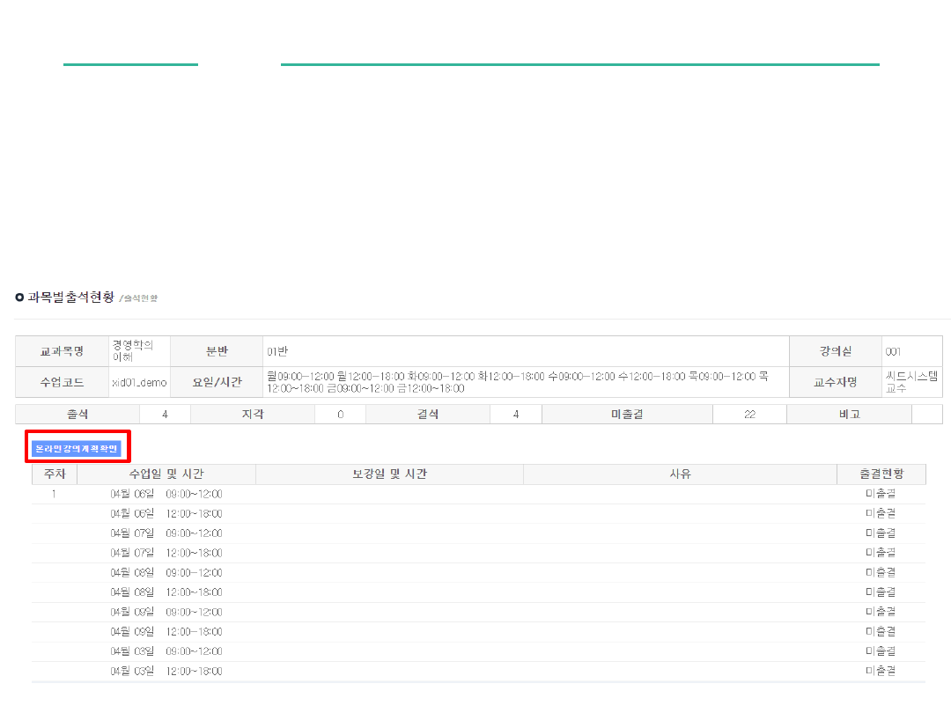Click the bullet icon beside 과목별출석현황
Viewport: 951px width, 713px height.
point(19,298)
